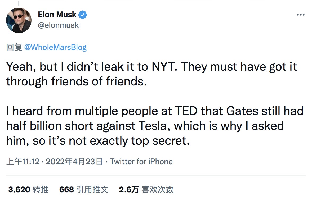The image size is (312, 201).
Task: Visit the @WholeMarsBlog mention link
Action: pos(55,47)
